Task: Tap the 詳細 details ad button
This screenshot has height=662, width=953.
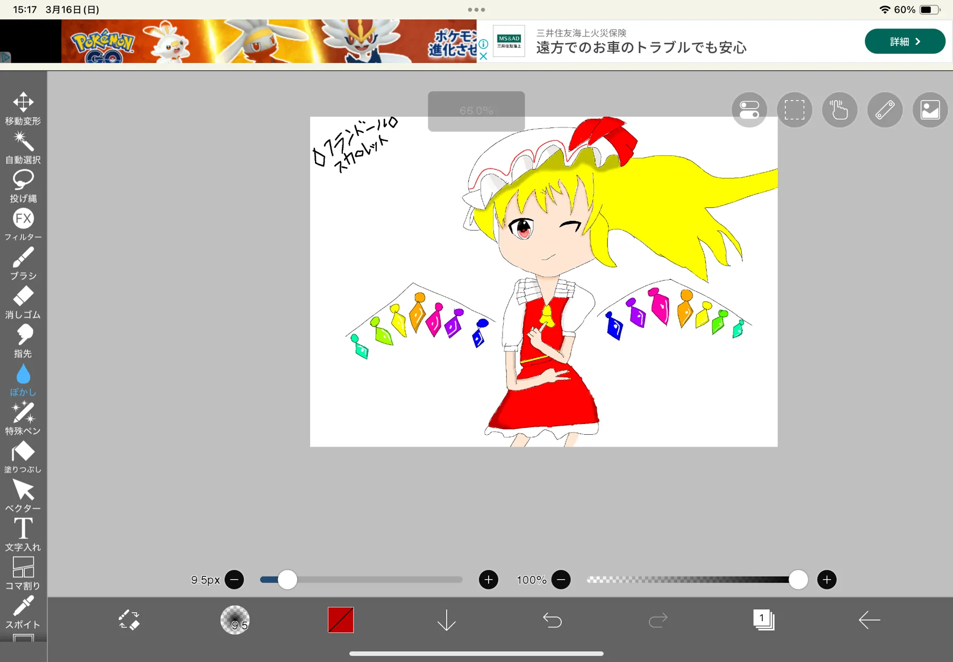Action: click(905, 41)
